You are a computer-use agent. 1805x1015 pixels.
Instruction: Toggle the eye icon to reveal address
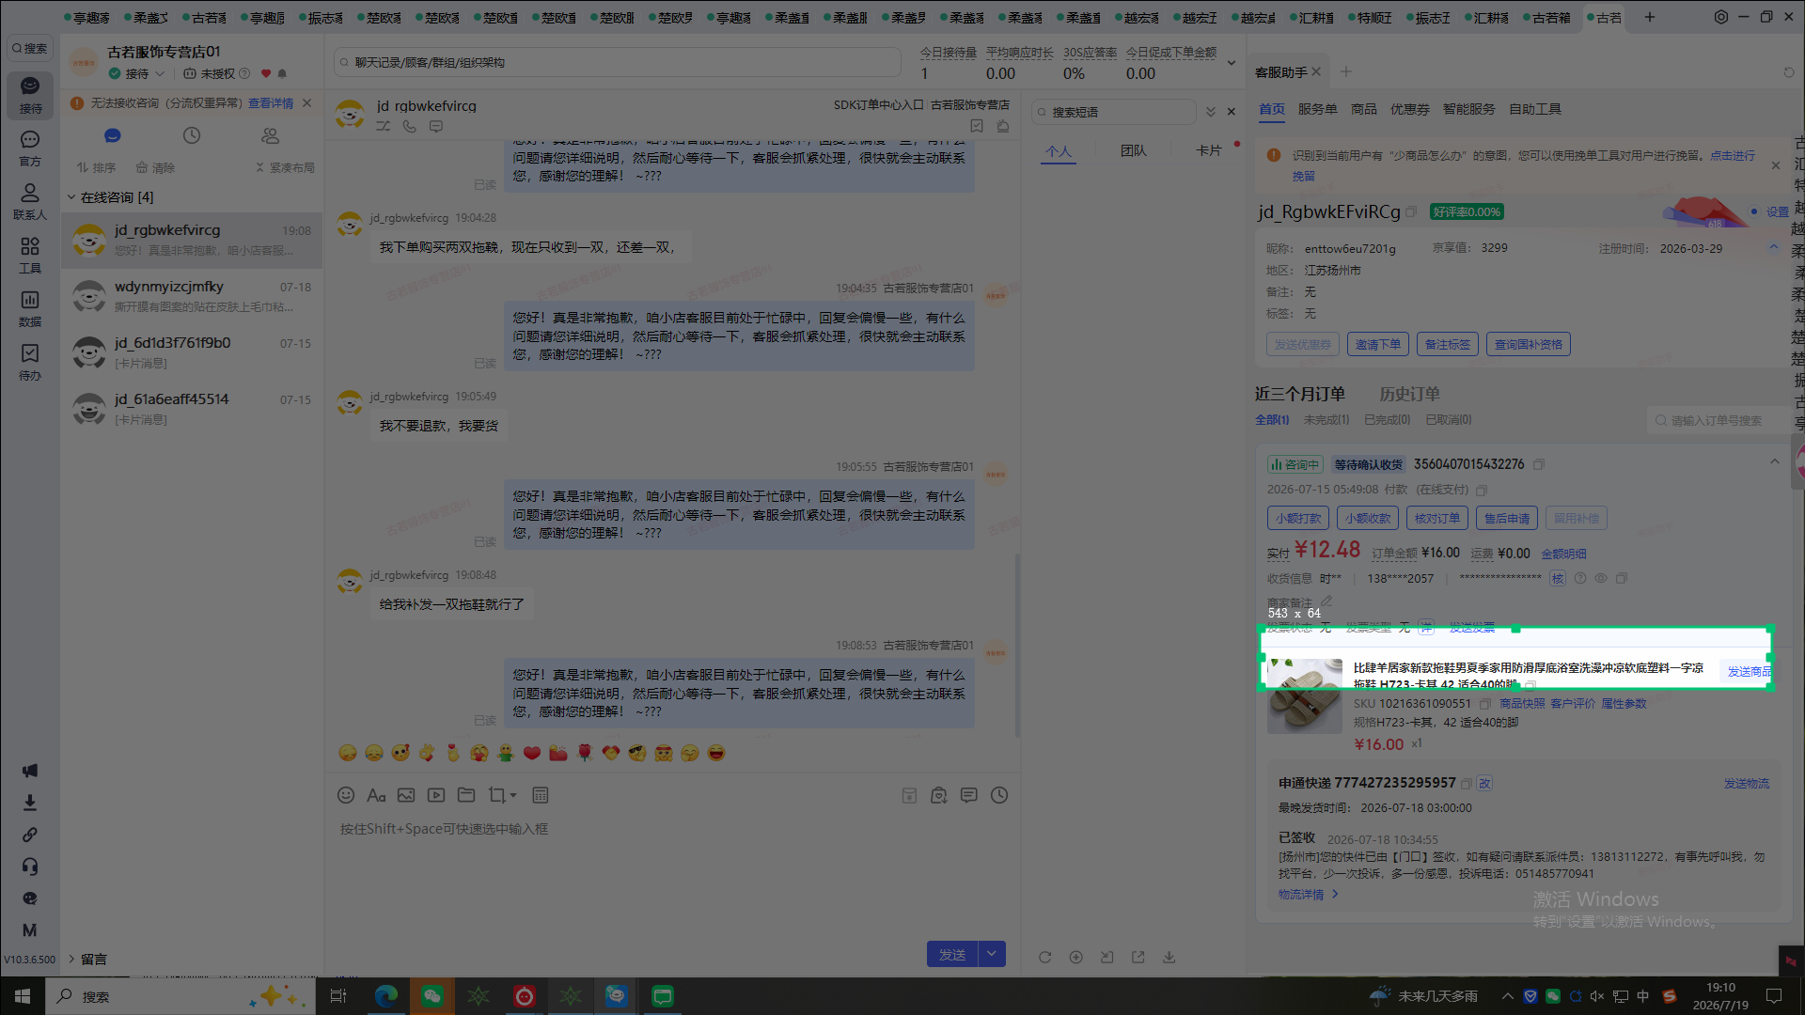[1601, 578]
